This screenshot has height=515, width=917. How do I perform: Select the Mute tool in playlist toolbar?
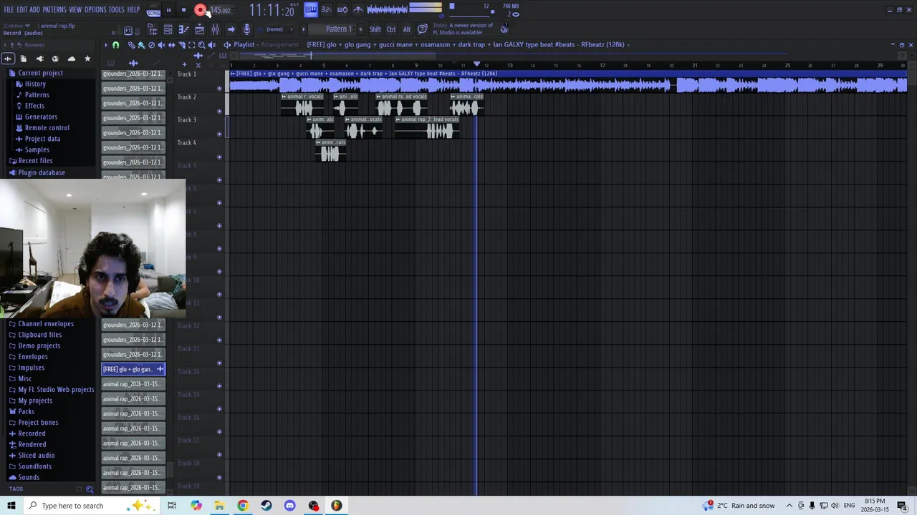click(161, 45)
